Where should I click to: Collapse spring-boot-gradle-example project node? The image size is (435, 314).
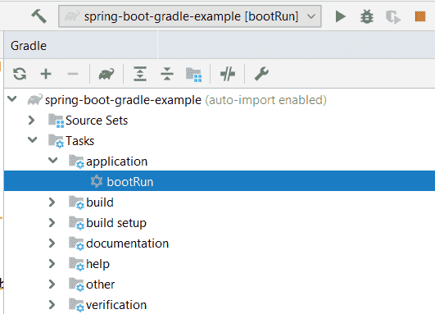click(x=12, y=99)
